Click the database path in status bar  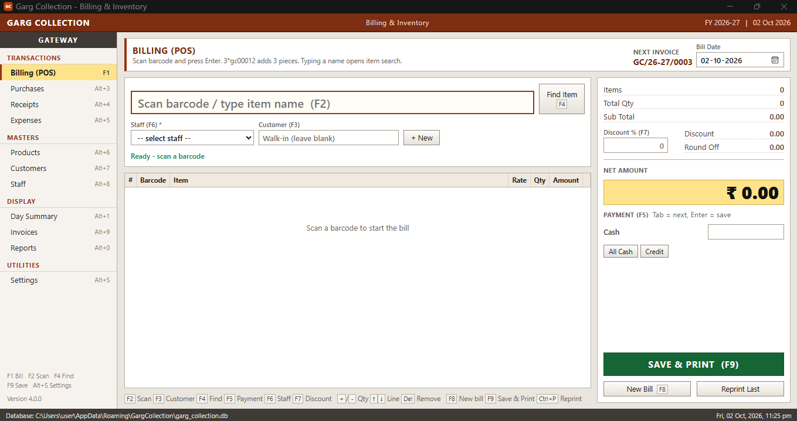[x=117, y=416]
